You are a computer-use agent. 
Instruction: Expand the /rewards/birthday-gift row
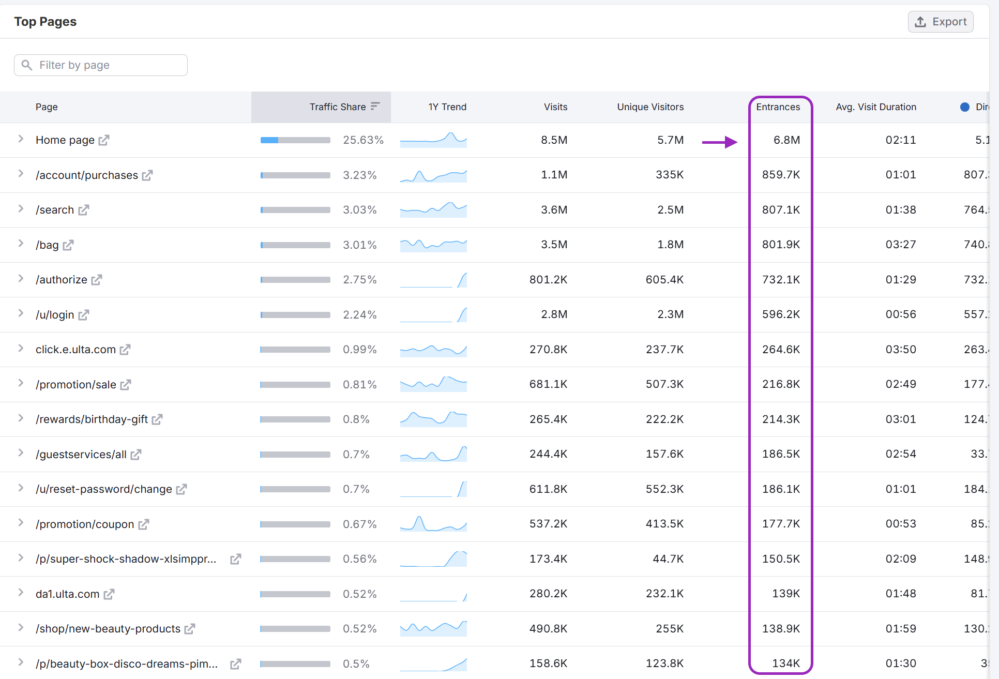[x=21, y=418]
